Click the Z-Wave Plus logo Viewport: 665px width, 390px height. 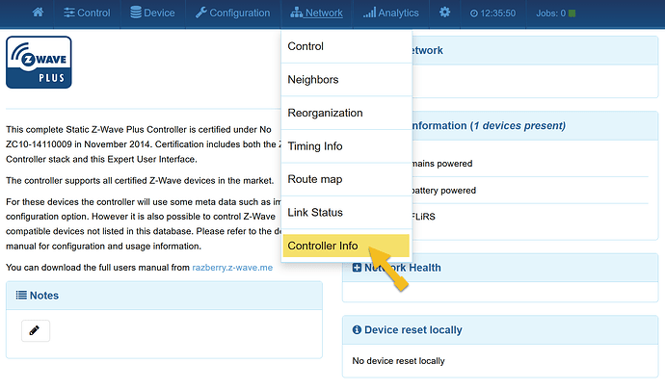click(39, 63)
